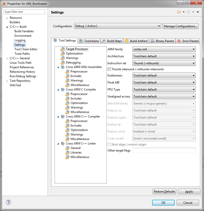Collapse the Cross ARM GNU Assembler node
Image resolution: width=204 pixels, height=211 pixels.
[x=58, y=67]
